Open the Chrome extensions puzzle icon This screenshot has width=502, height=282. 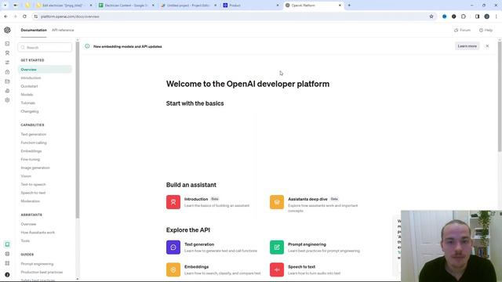464,16
